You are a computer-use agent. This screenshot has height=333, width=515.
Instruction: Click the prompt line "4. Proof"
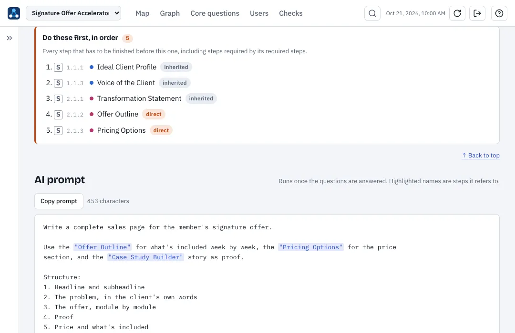tap(59, 317)
